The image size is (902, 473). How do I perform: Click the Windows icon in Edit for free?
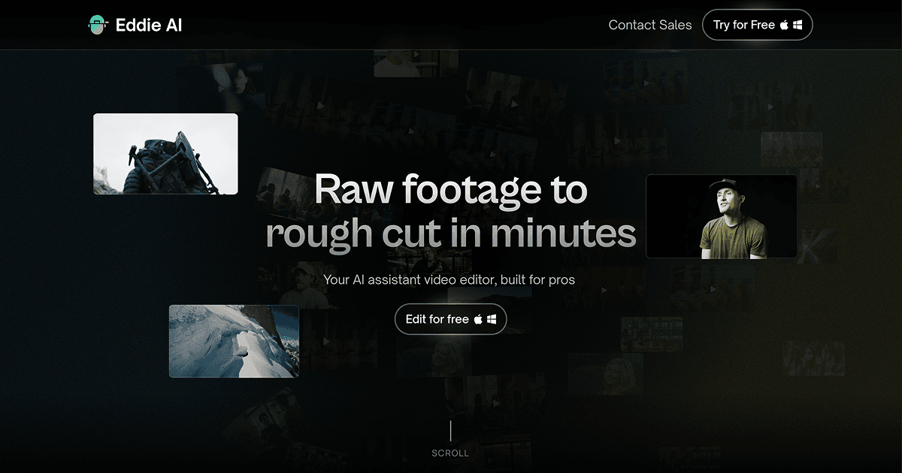coord(491,319)
